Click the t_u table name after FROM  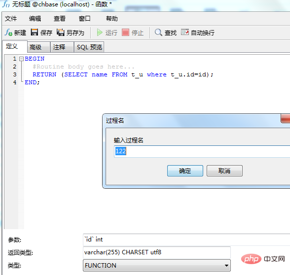click(x=137, y=75)
